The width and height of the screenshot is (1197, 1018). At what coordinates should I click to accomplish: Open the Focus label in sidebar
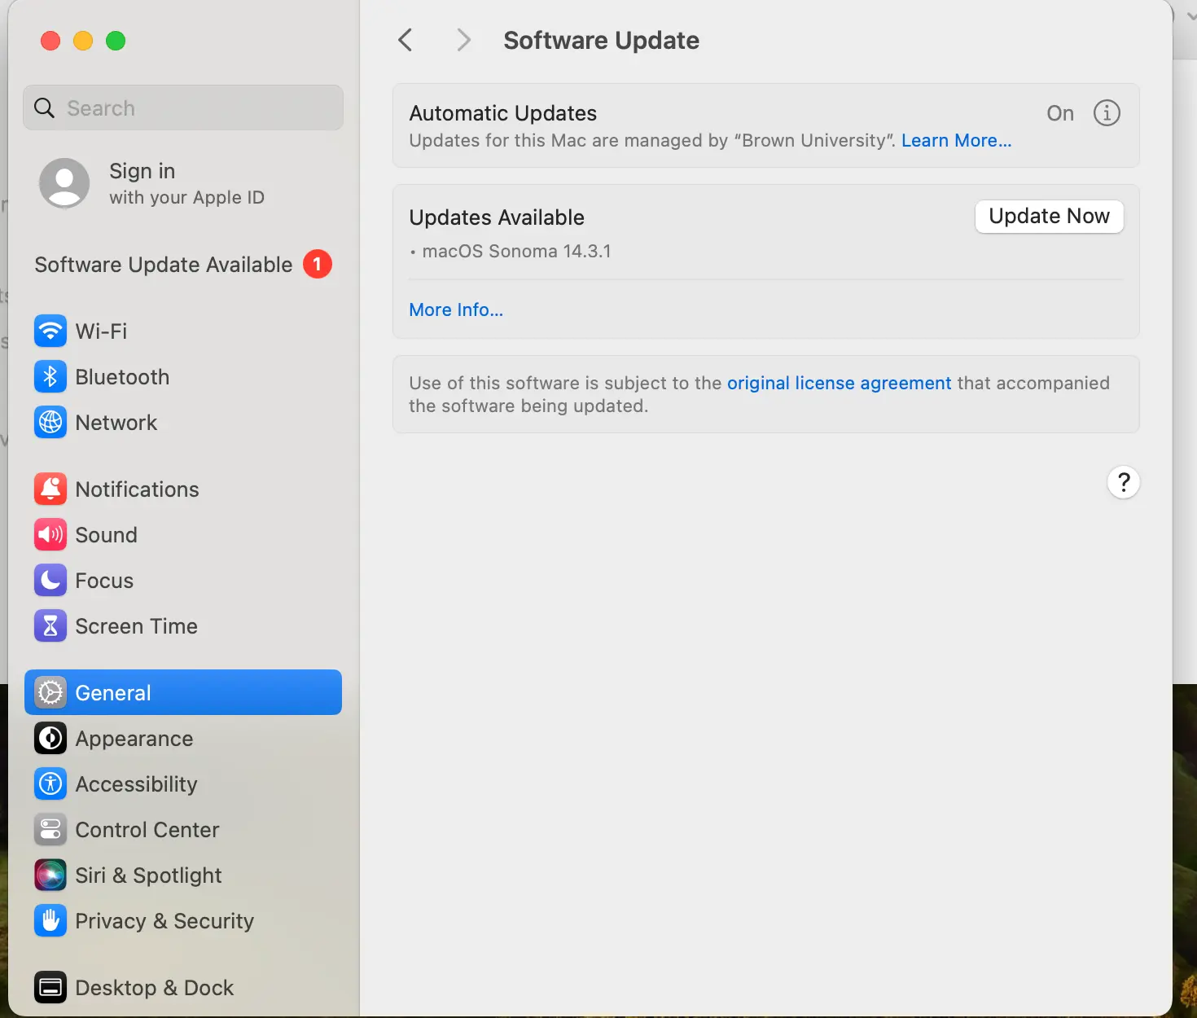click(x=104, y=580)
